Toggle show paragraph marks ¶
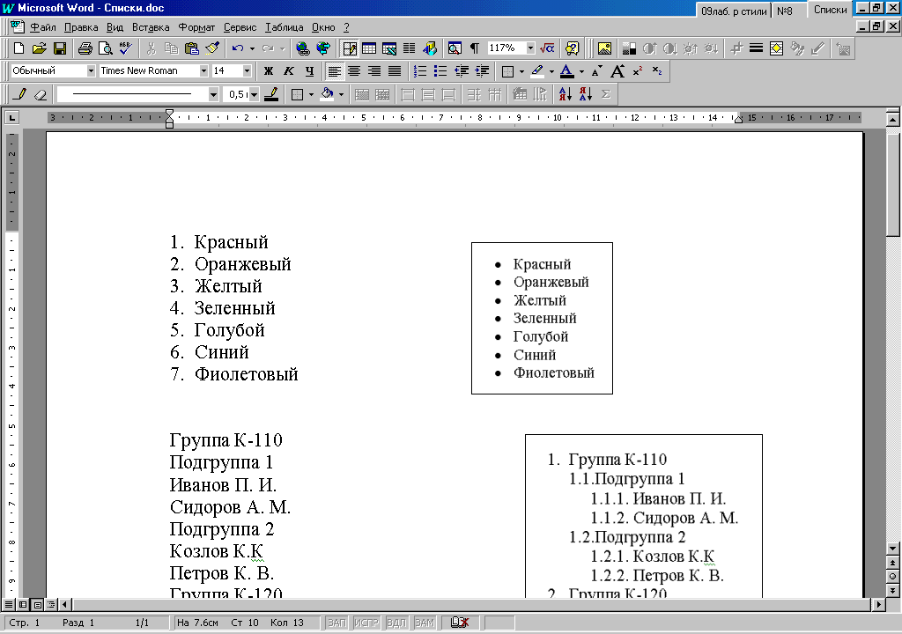This screenshot has width=902, height=634. (x=475, y=48)
